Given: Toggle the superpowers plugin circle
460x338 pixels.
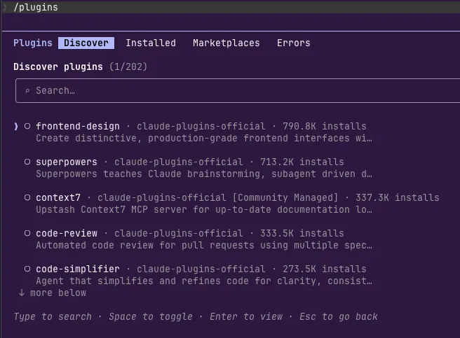Looking at the screenshot, I should click(x=27, y=162).
